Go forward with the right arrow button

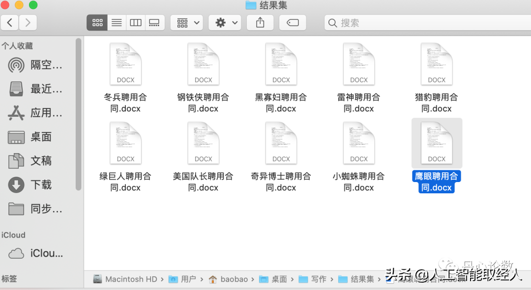[x=28, y=23]
